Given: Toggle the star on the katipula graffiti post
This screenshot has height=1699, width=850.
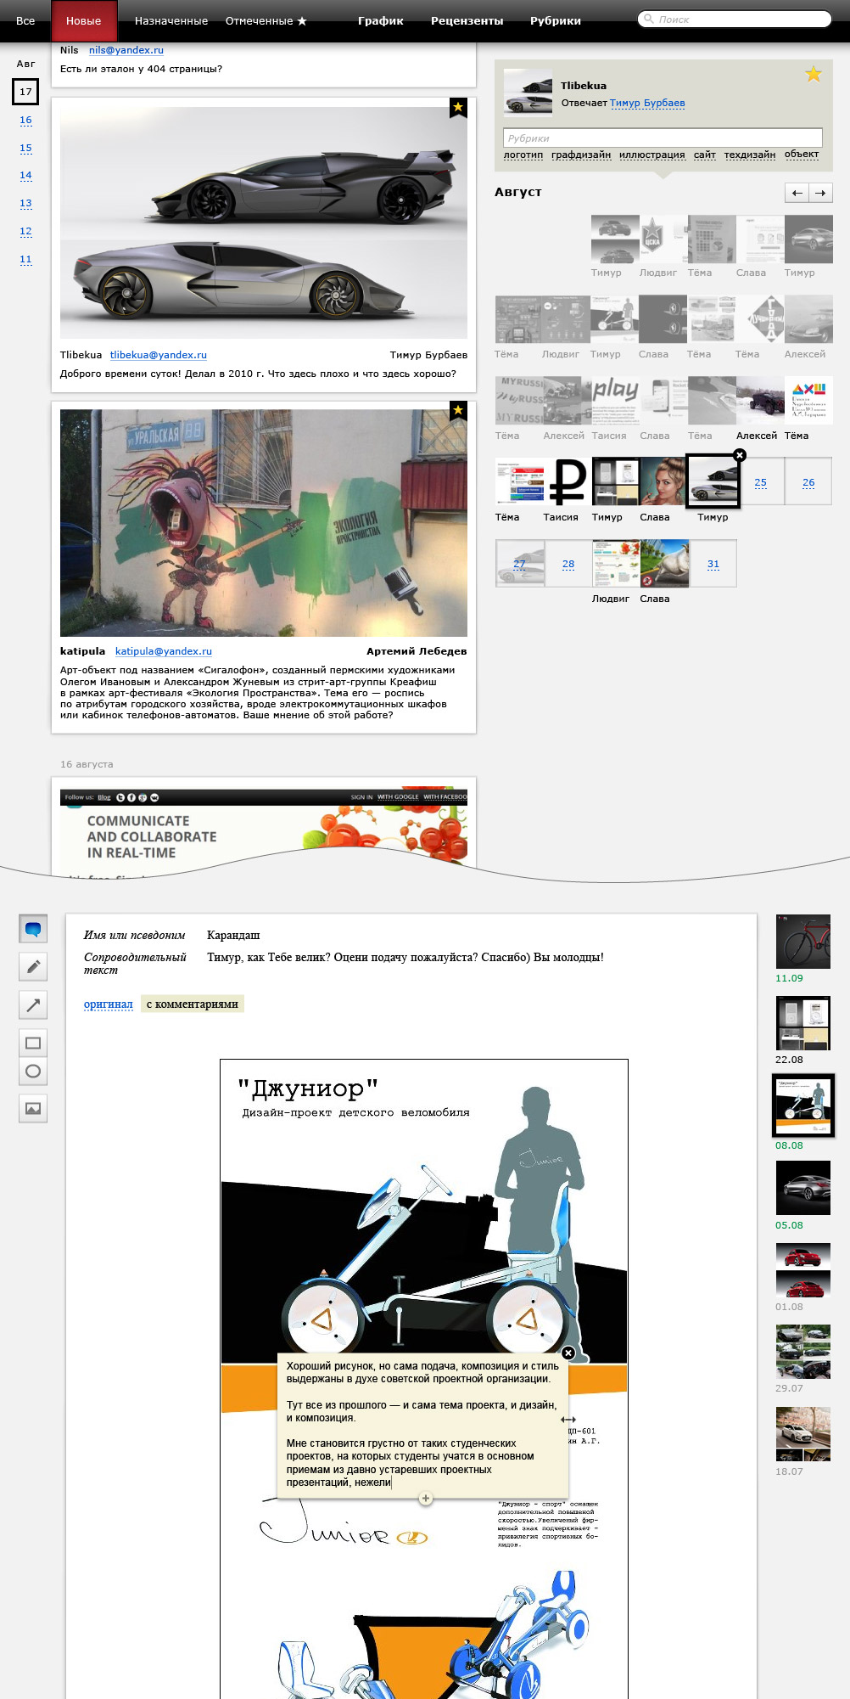Looking at the screenshot, I should point(458,411).
